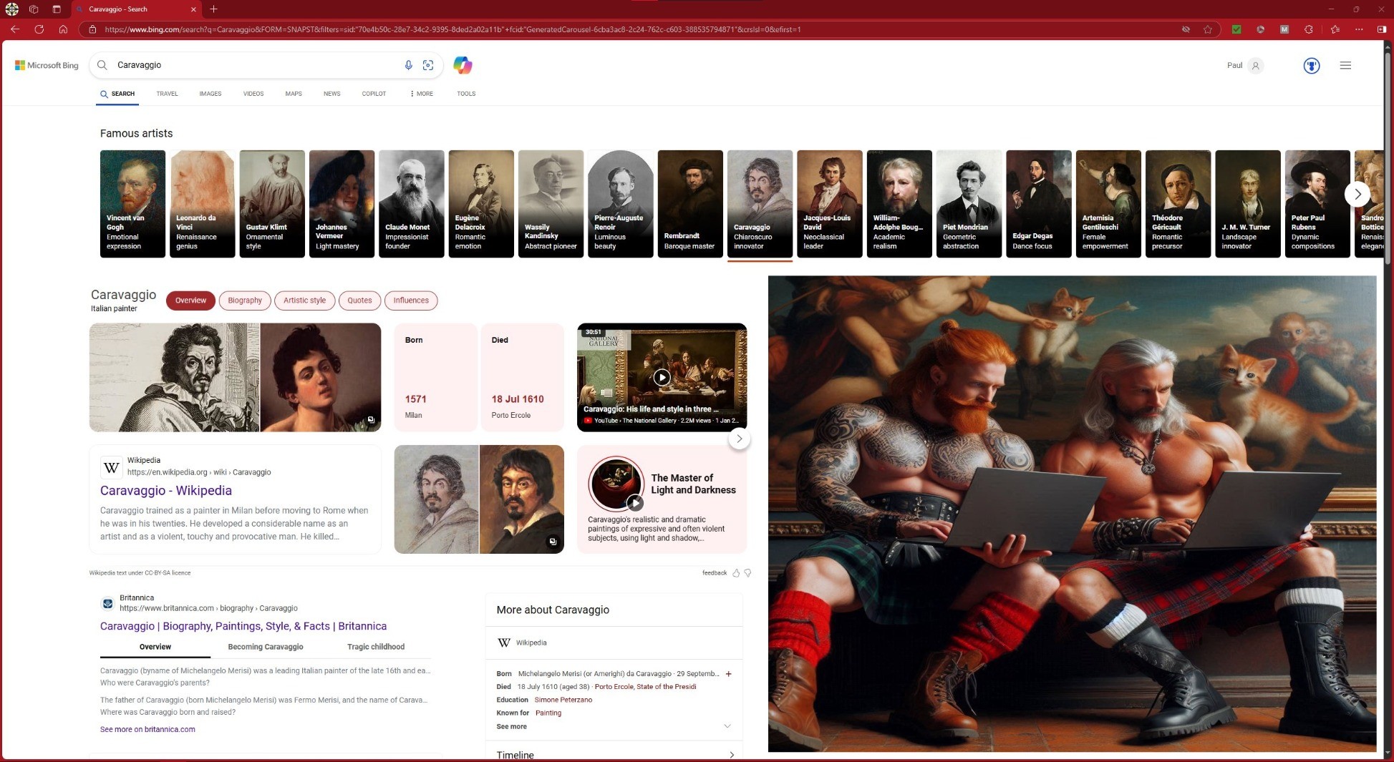
Task: Play the Master of Light and Darkness clip
Action: pos(634,503)
